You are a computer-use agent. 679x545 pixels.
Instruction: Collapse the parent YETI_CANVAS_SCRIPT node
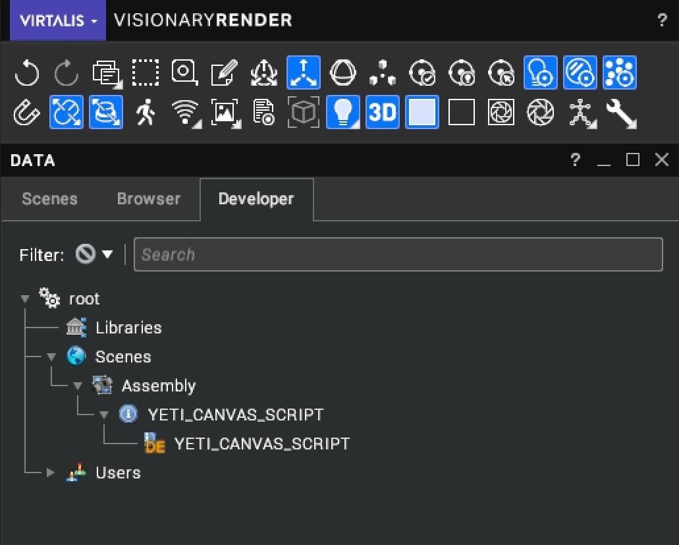coord(104,415)
